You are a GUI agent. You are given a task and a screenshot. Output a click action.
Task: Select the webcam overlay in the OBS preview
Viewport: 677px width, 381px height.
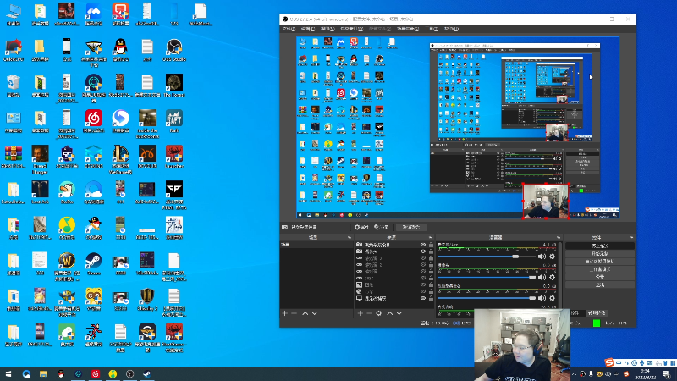point(546,201)
